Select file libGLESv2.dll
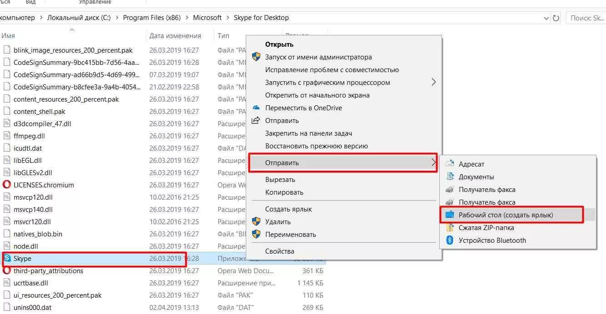Viewport: 606px width, 314px height. [33, 172]
